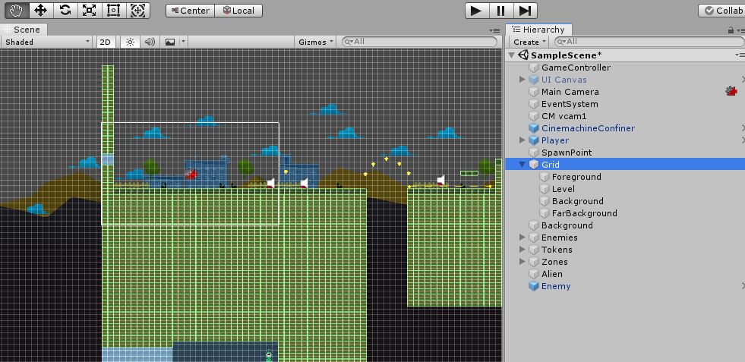Toggle scene audio speaker icon

[150, 42]
